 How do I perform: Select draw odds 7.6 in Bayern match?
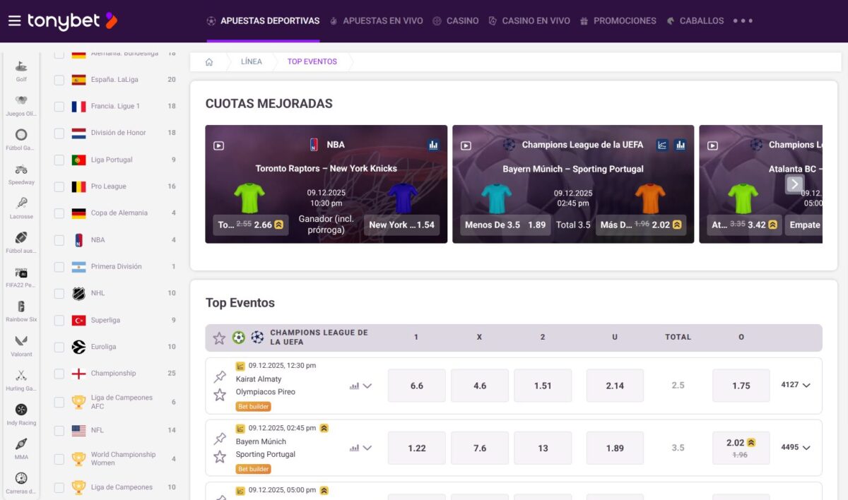[480, 448]
